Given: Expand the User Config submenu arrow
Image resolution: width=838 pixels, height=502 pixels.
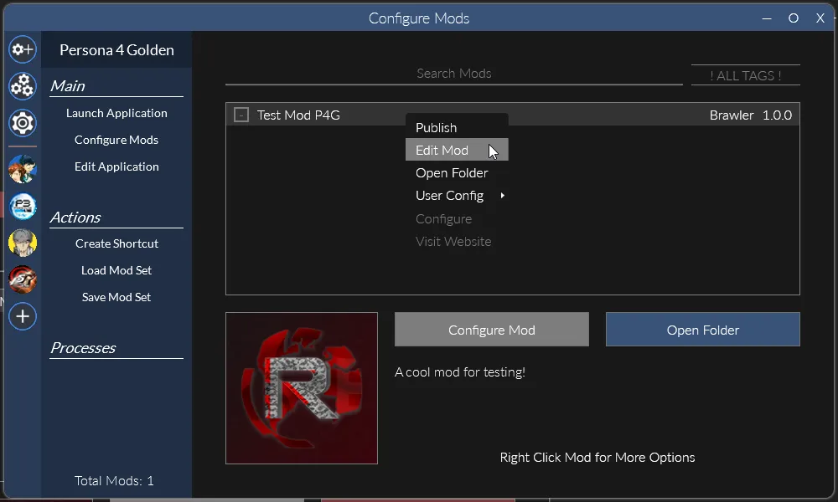Looking at the screenshot, I should [502, 196].
